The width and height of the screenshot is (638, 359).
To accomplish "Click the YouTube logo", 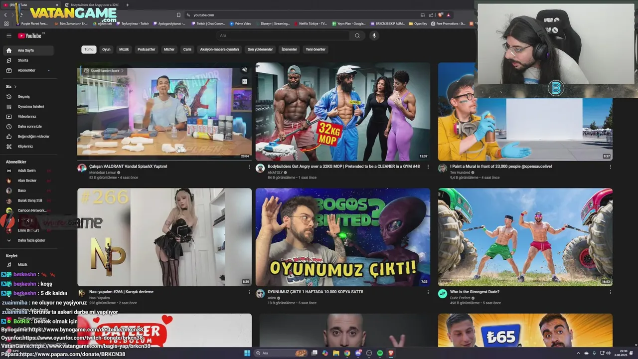I will click(x=30, y=35).
